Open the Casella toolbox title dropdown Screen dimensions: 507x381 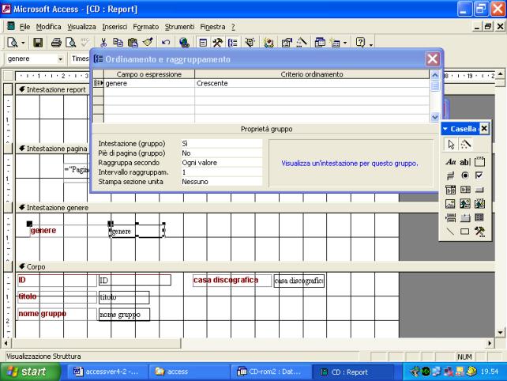tap(445, 129)
